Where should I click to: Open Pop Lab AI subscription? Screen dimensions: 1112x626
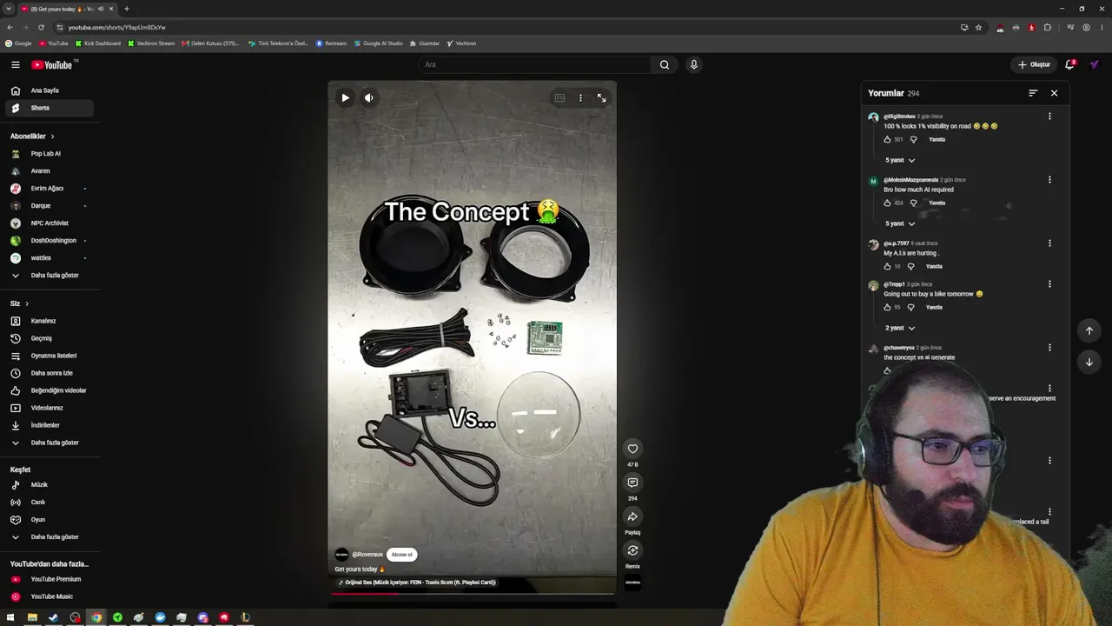(x=50, y=154)
